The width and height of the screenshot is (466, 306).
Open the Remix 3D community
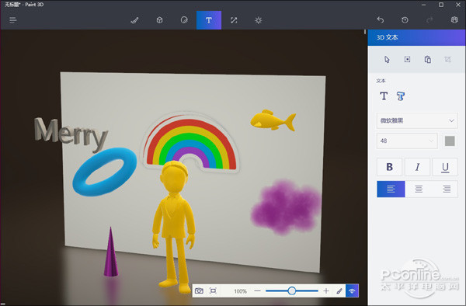click(454, 20)
